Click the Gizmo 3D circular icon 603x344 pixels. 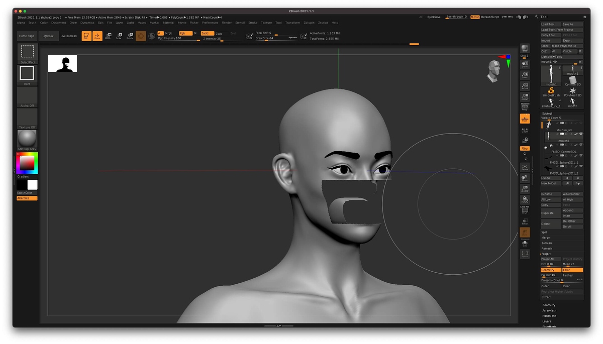pos(141,36)
